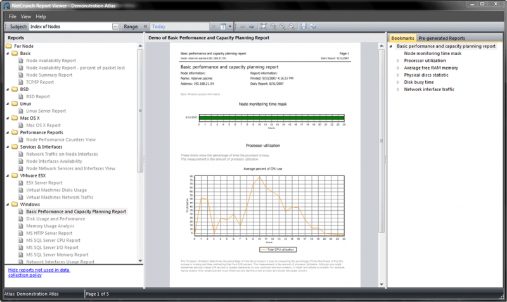Open the Subject browse button
This screenshot has width=507, height=302.
115,27
